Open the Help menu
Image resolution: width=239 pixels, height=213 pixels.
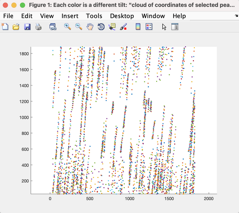179,16
